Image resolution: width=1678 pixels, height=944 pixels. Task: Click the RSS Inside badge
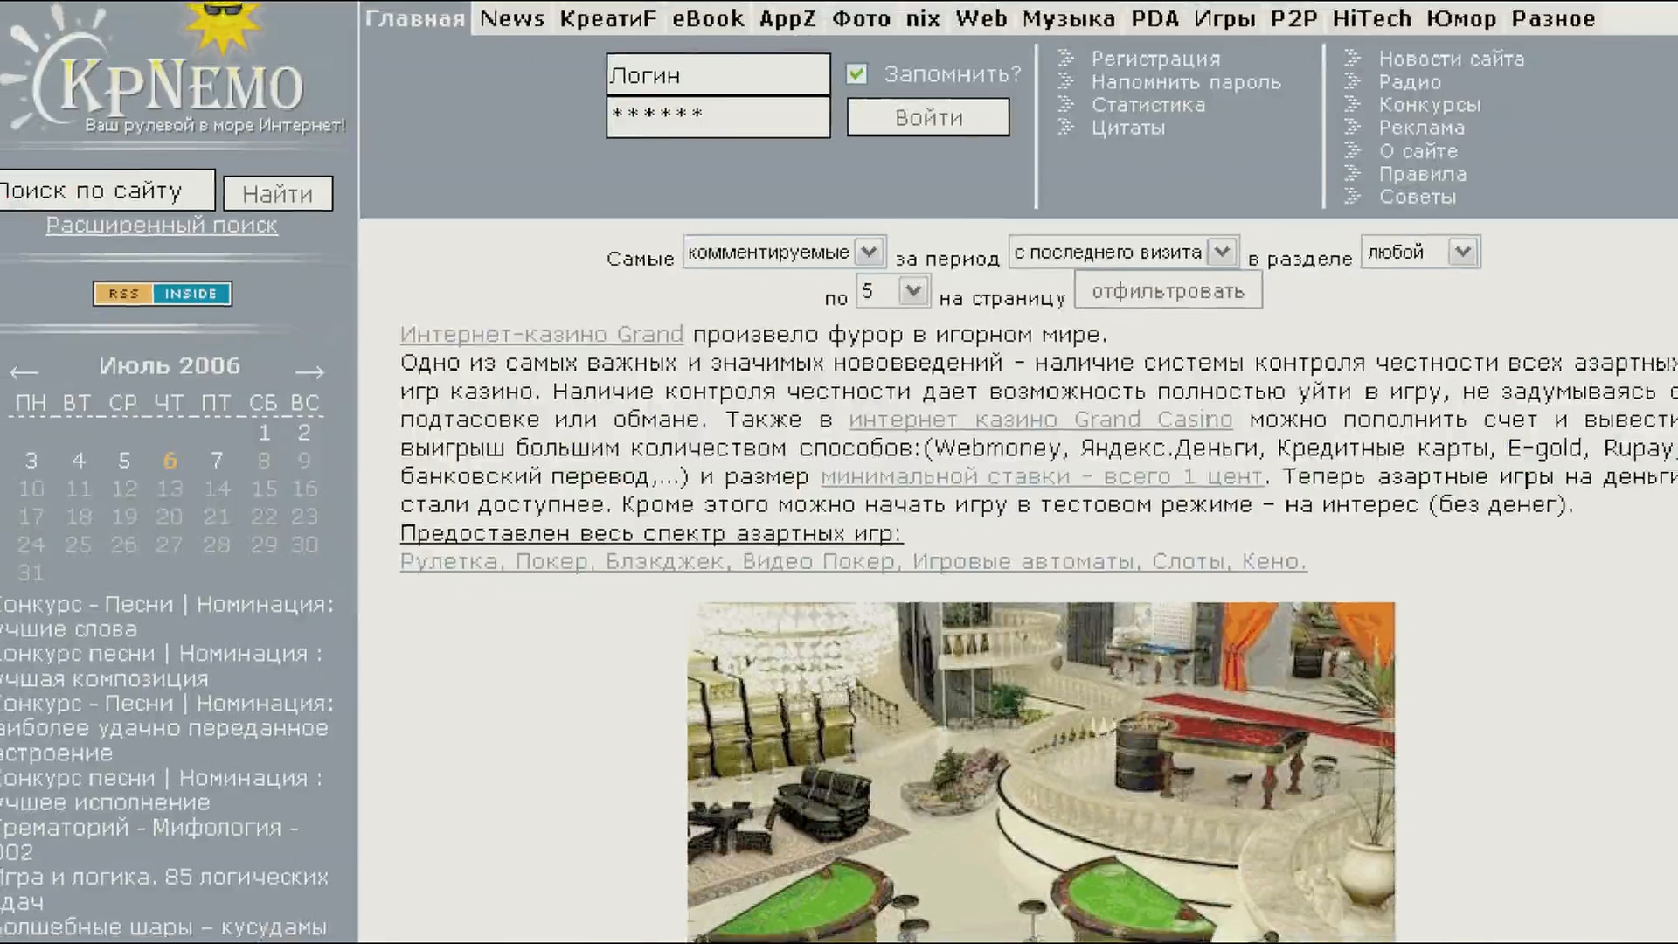(162, 294)
